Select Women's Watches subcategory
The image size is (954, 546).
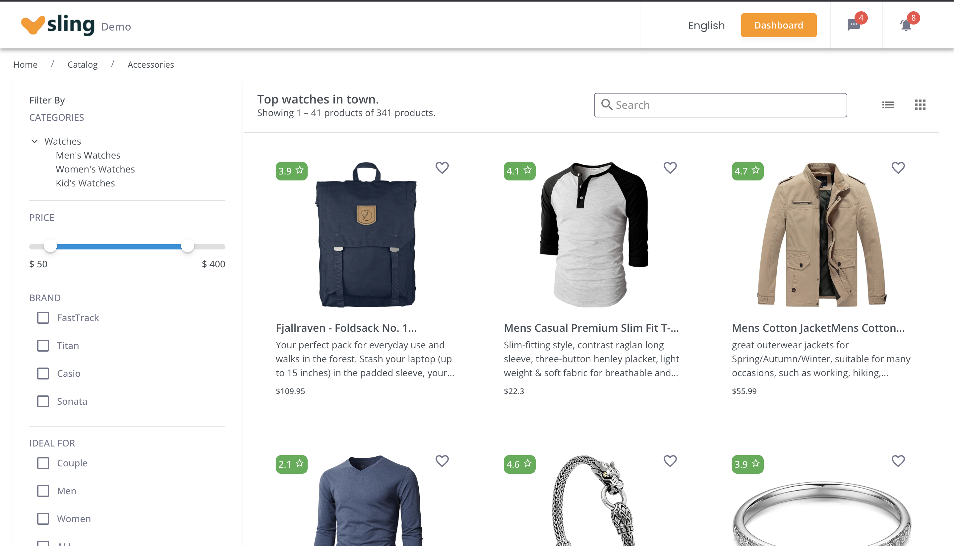[x=95, y=169]
